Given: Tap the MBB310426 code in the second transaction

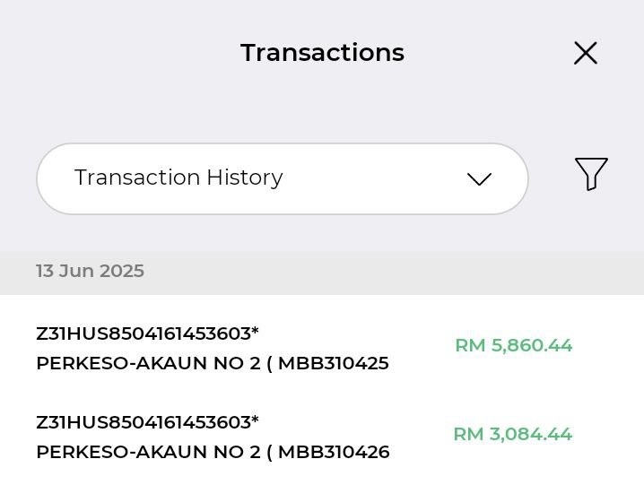Looking at the screenshot, I should pyautogui.click(x=334, y=453).
